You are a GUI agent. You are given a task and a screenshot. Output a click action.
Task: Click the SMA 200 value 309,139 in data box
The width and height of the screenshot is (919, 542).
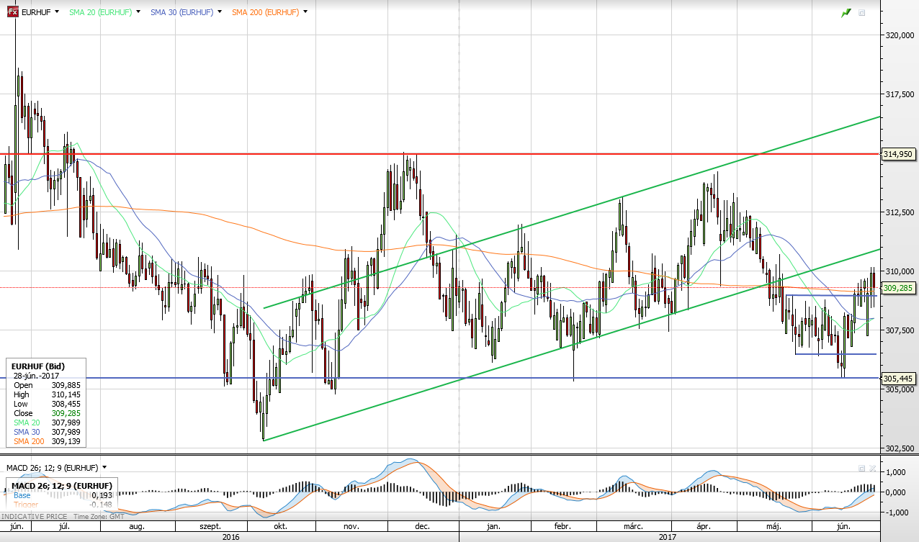click(x=66, y=441)
